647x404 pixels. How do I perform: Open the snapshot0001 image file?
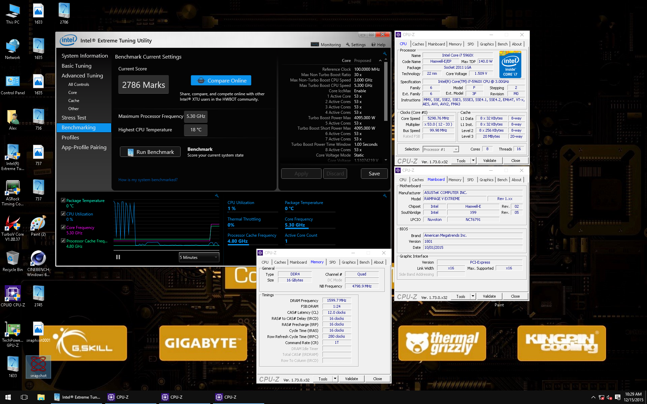coord(38,332)
